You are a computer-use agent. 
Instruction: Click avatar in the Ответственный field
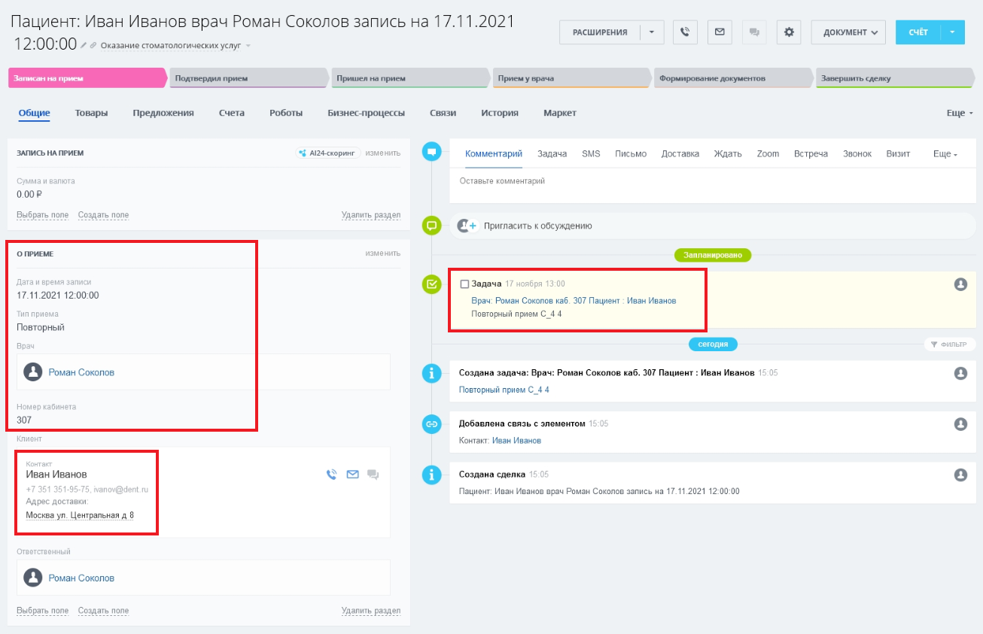click(x=32, y=578)
